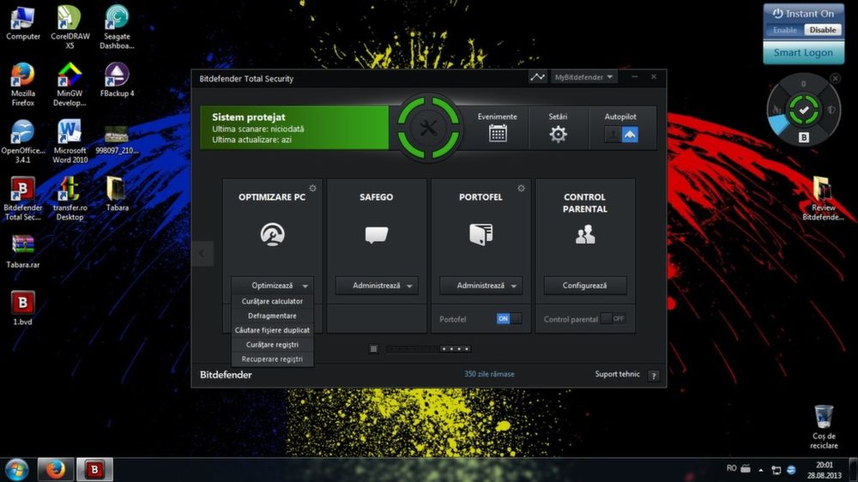Screen dimensions: 858x482
Task: Click the help question mark icon
Action: [x=654, y=376]
